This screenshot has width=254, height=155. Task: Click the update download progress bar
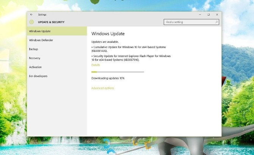[x=118, y=72]
